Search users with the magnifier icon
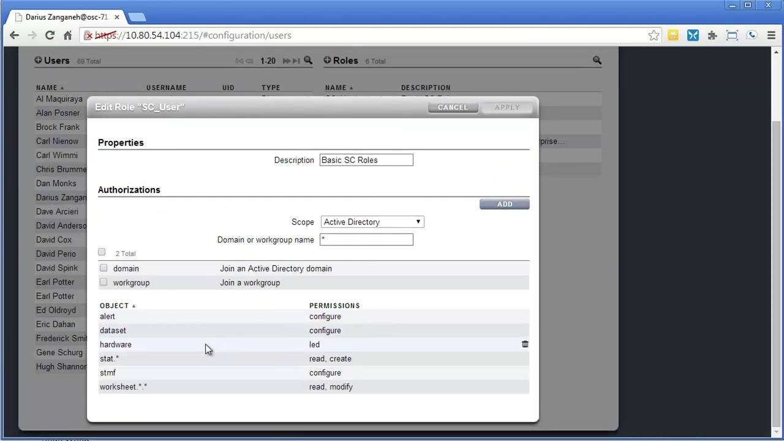This screenshot has height=441, width=784. pyautogui.click(x=308, y=60)
